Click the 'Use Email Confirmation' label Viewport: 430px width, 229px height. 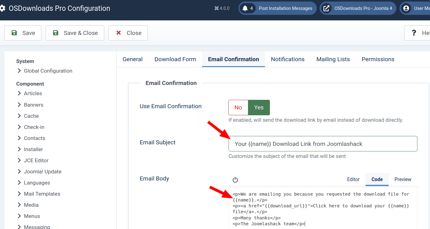[171, 106]
